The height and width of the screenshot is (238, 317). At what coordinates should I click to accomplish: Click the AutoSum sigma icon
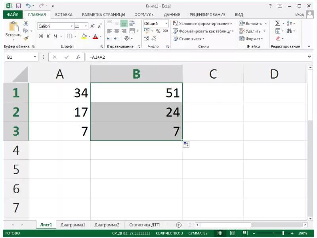tap(277, 23)
